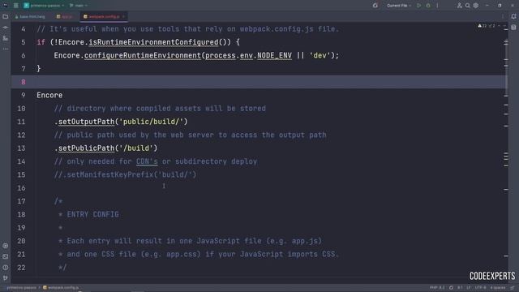Open the Git tool window

[x=6, y=277]
